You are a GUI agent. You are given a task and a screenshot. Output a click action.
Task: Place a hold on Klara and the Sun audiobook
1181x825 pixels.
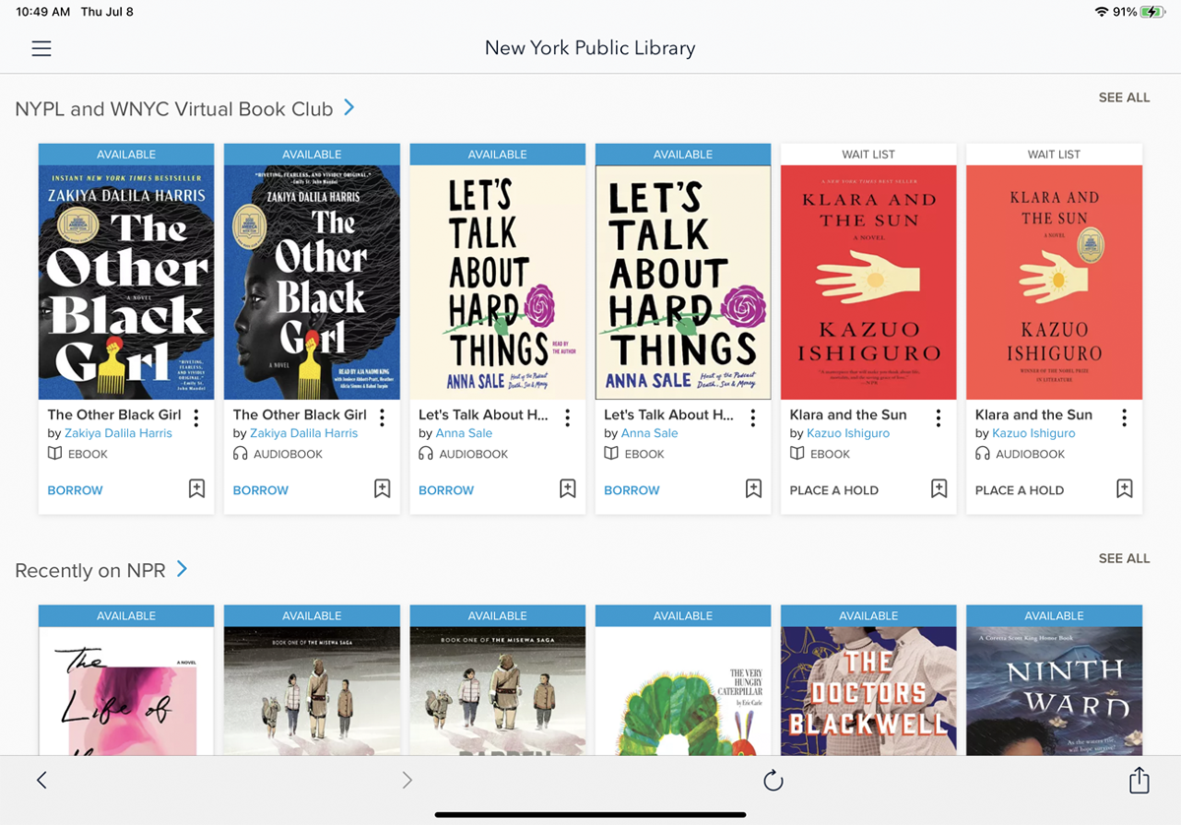tap(1020, 490)
